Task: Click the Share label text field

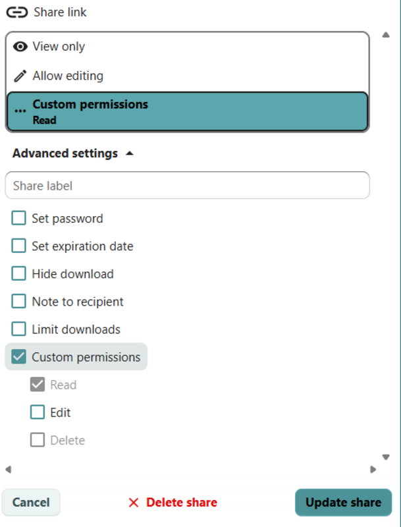Action: pyautogui.click(x=187, y=186)
